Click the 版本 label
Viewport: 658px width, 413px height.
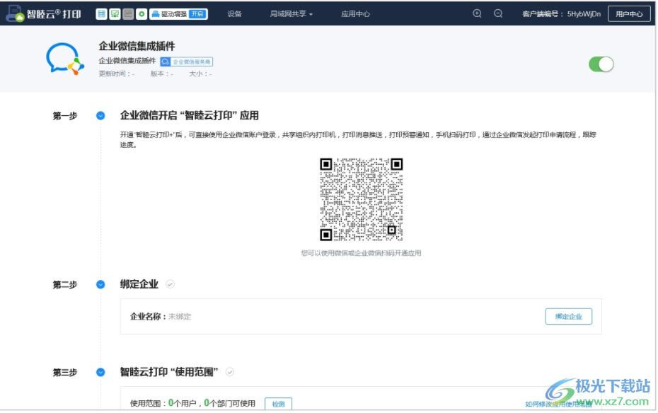161,74
